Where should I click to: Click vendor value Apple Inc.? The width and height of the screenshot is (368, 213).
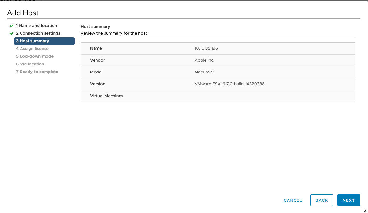pyautogui.click(x=205, y=60)
